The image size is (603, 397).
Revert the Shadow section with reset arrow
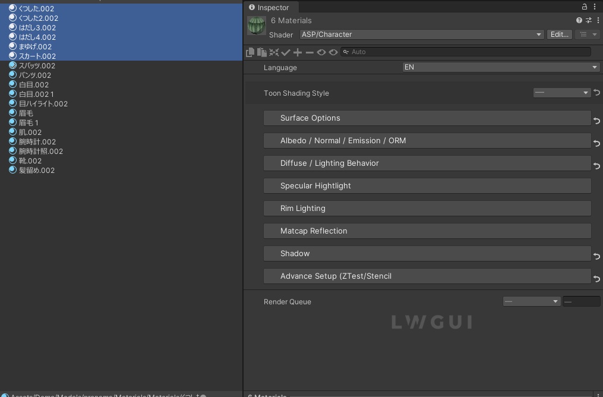(x=596, y=256)
